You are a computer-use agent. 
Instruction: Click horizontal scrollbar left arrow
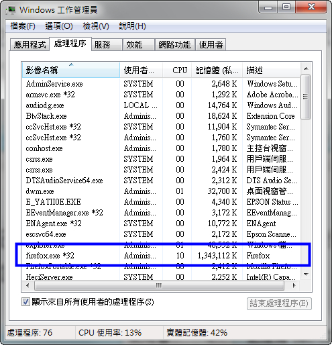[x=27, y=285]
